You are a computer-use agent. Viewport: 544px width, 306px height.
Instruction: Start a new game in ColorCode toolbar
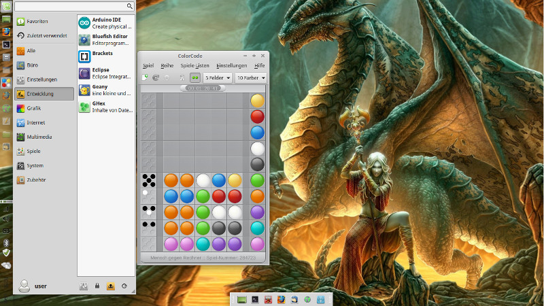pos(145,78)
